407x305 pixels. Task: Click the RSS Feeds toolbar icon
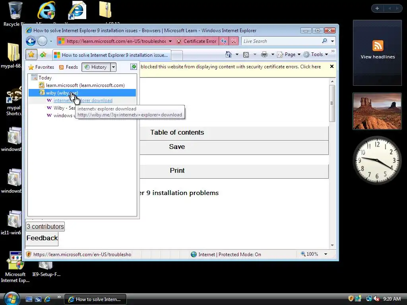246,54
